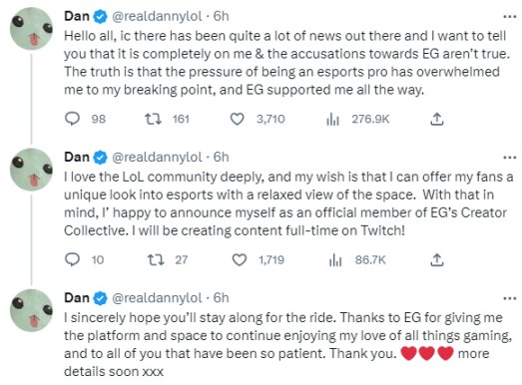Open the Dan display name on third tweet
The image size is (522, 385).
tap(77, 298)
